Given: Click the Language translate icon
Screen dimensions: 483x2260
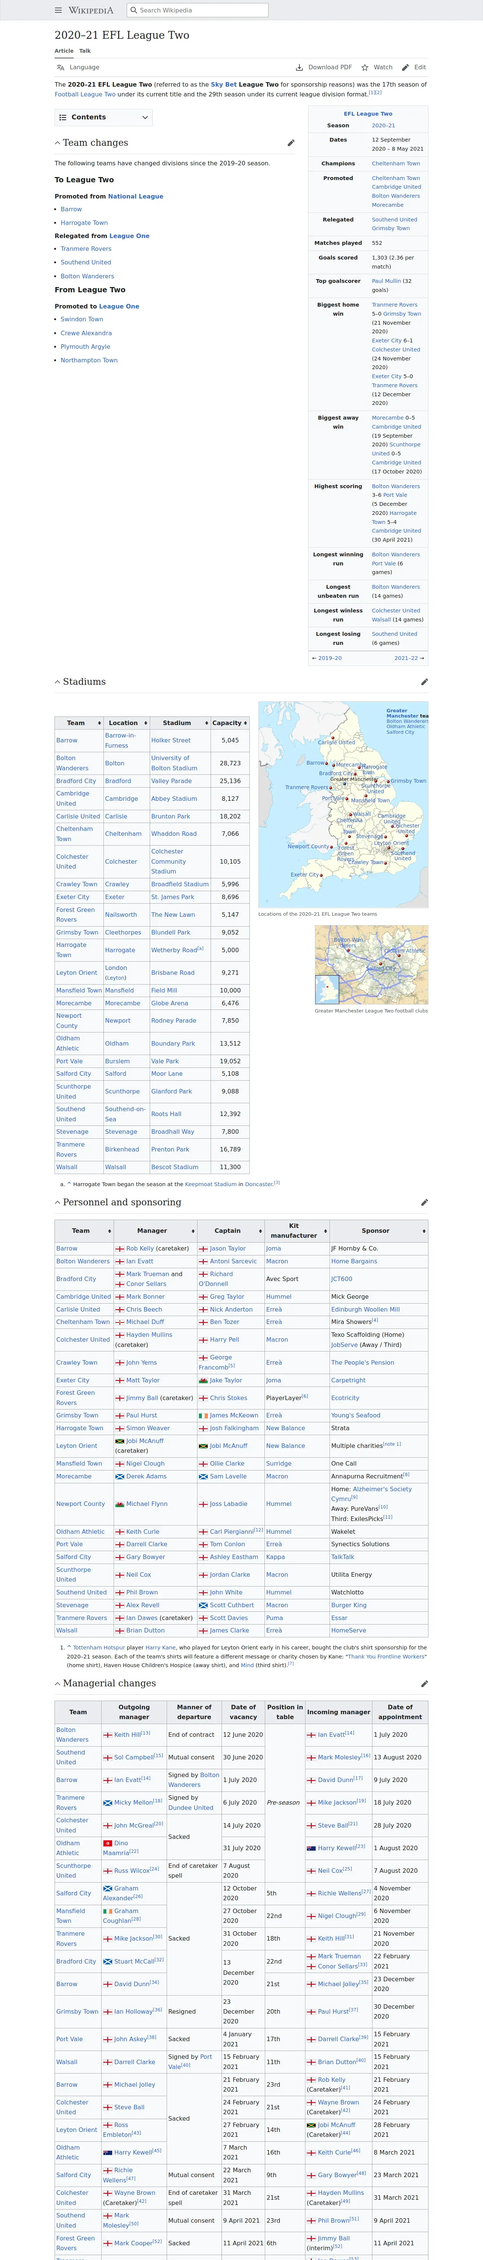Looking at the screenshot, I should click(61, 67).
